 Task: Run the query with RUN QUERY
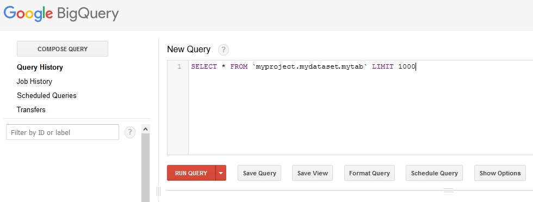pyautogui.click(x=191, y=173)
